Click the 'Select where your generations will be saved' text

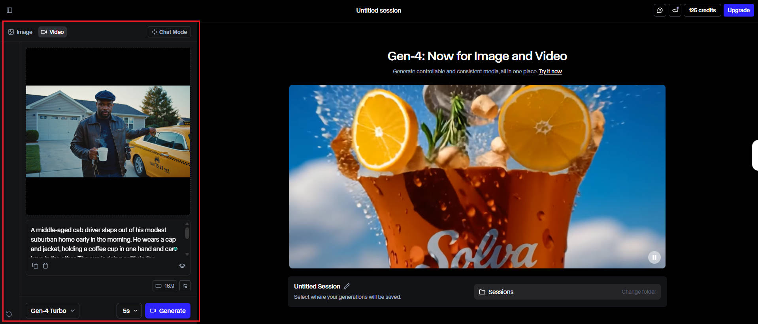tap(347, 297)
